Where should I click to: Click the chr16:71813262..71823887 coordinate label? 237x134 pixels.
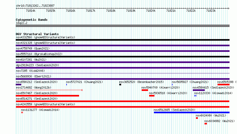[35, 6]
